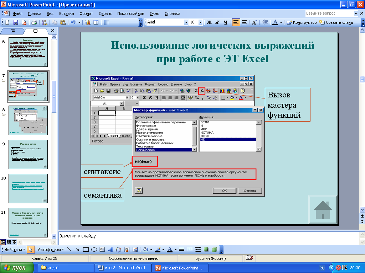Switch to Slide Sorter view icon
365x273 pixels.
(9, 242)
